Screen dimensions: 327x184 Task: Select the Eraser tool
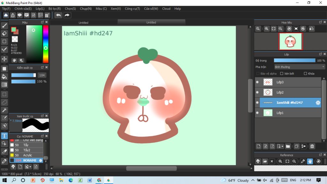4,33
